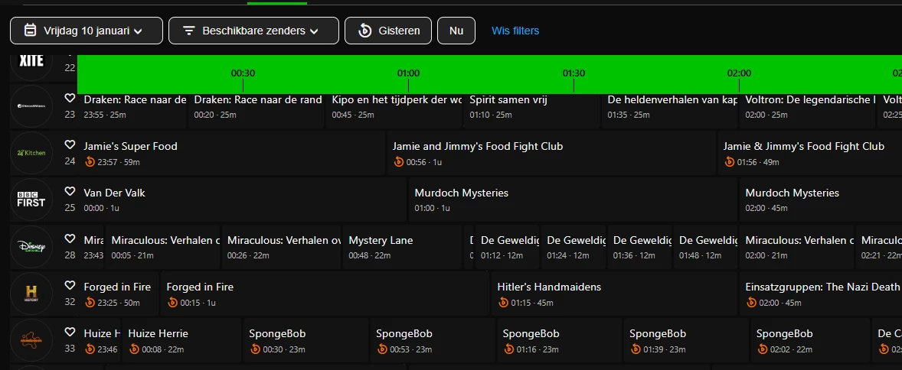Screen dimensions: 902x370
Task: Click replay icon on Jamie's Super Food
Action: pyautogui.click(x=90, y=162)
